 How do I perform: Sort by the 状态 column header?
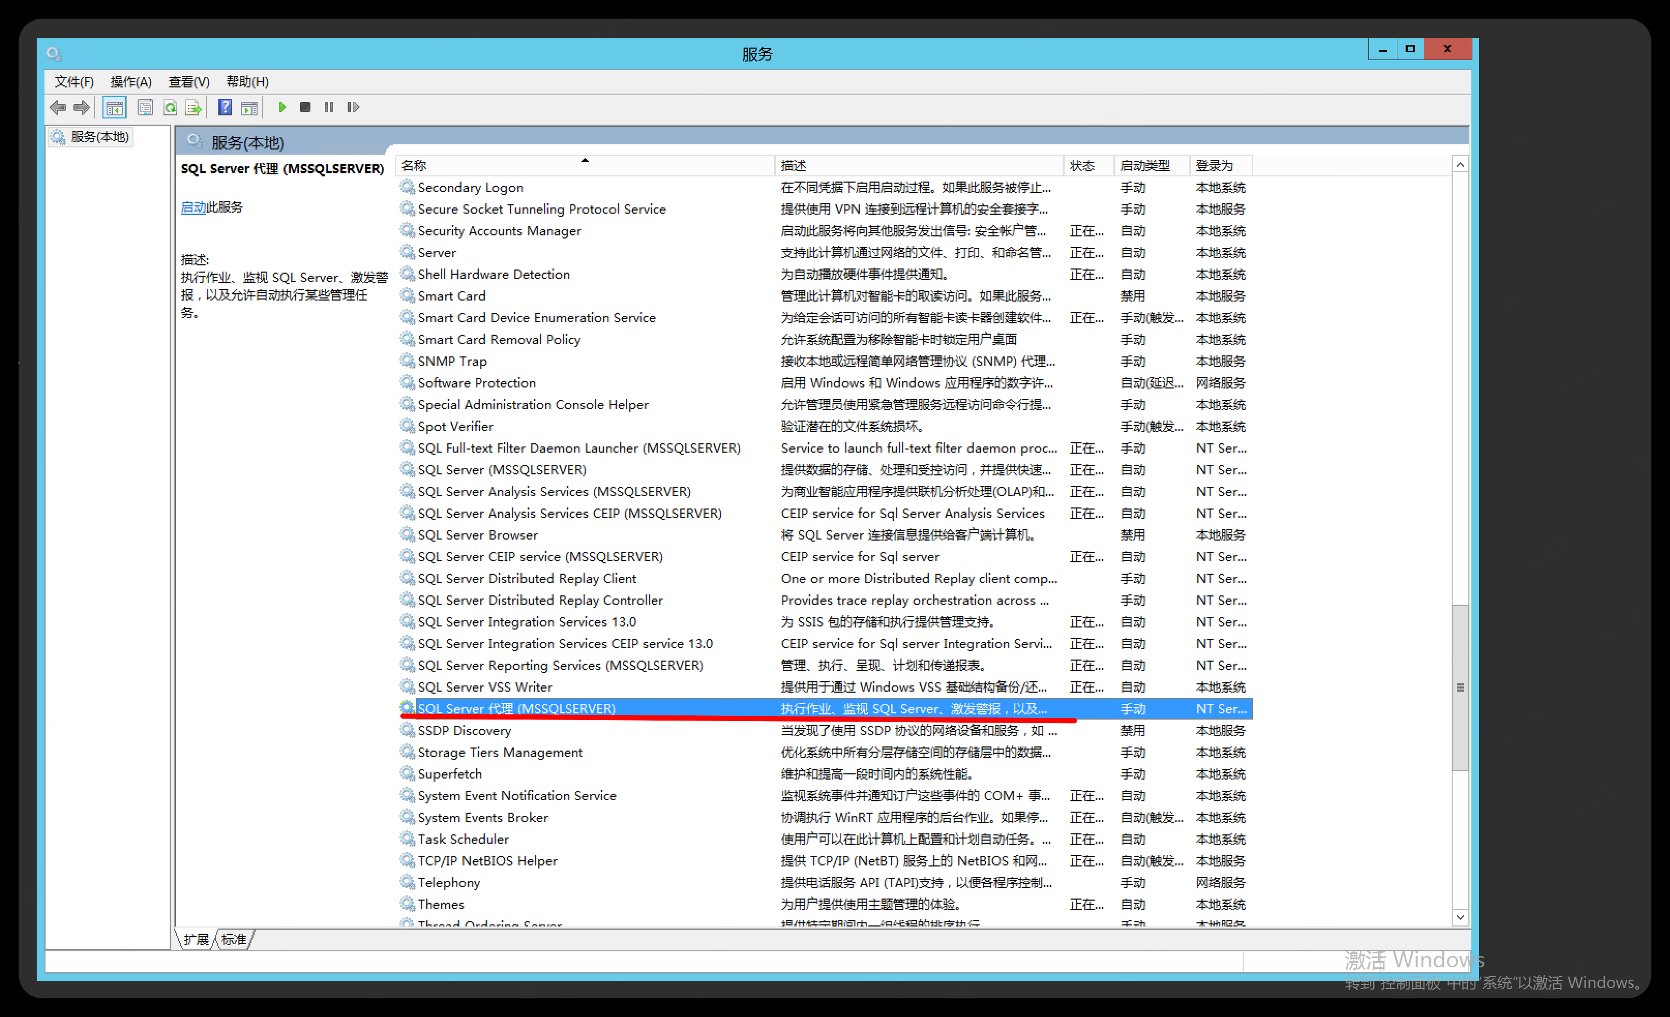[x=1089, y=166]
